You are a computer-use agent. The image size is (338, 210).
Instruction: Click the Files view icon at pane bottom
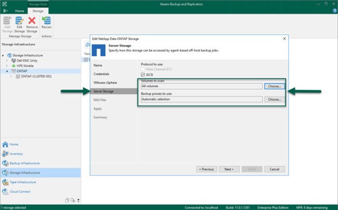(67, 200)
